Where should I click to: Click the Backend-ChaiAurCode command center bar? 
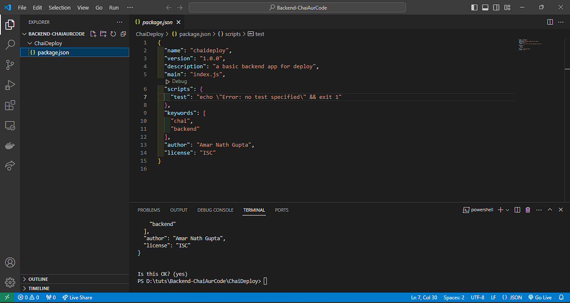[297, 7]
